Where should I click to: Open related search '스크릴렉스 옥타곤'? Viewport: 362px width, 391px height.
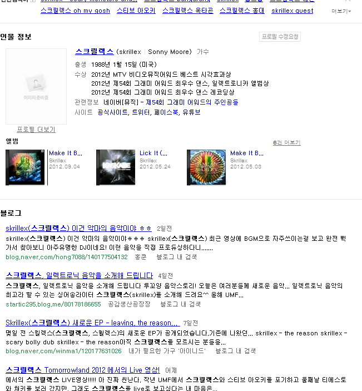coord(188,11)
